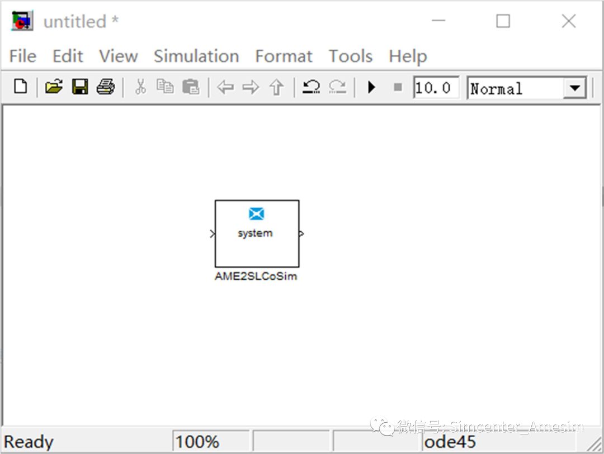Print the model diagram
This screenshot has height=454, width=604.
click(106, 88)
